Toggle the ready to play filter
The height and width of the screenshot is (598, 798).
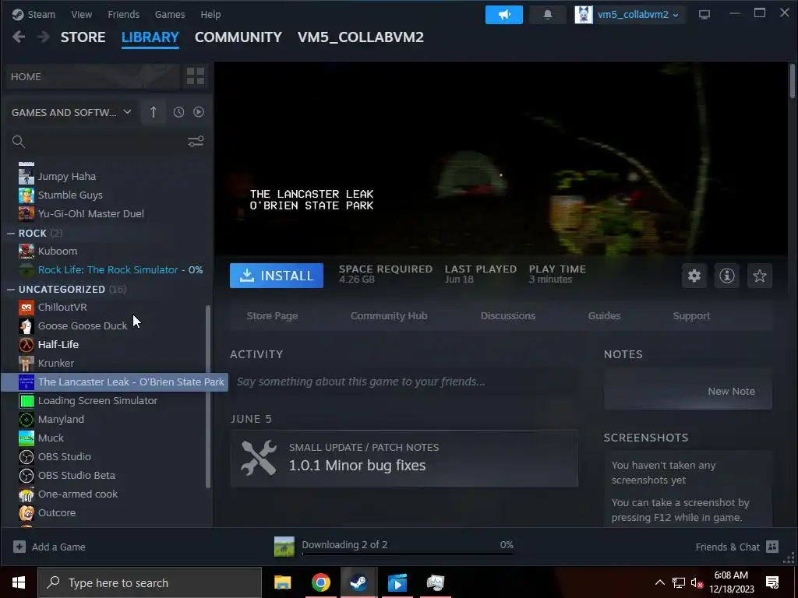pos(199,112)
